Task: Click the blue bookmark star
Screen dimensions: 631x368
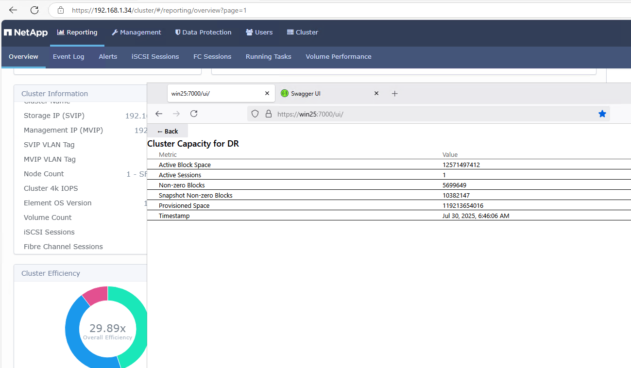Action: [602, 114]
